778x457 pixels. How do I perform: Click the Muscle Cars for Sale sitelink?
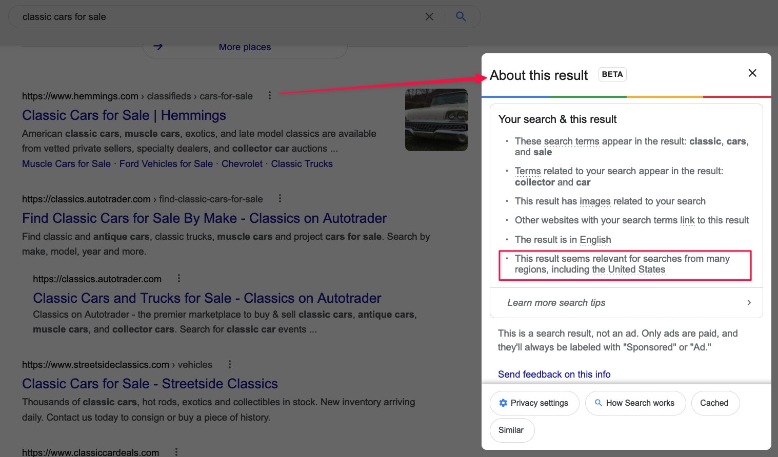point(66,164)
